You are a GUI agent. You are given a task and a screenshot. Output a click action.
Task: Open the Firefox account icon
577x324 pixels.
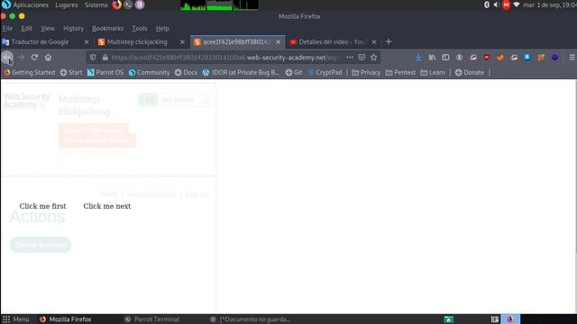(459, 58)
